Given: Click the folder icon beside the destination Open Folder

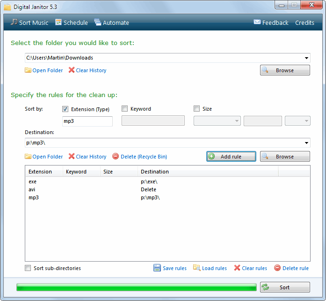Looking at the screenshot, I should pyautogui.click(x=28, y=157).
